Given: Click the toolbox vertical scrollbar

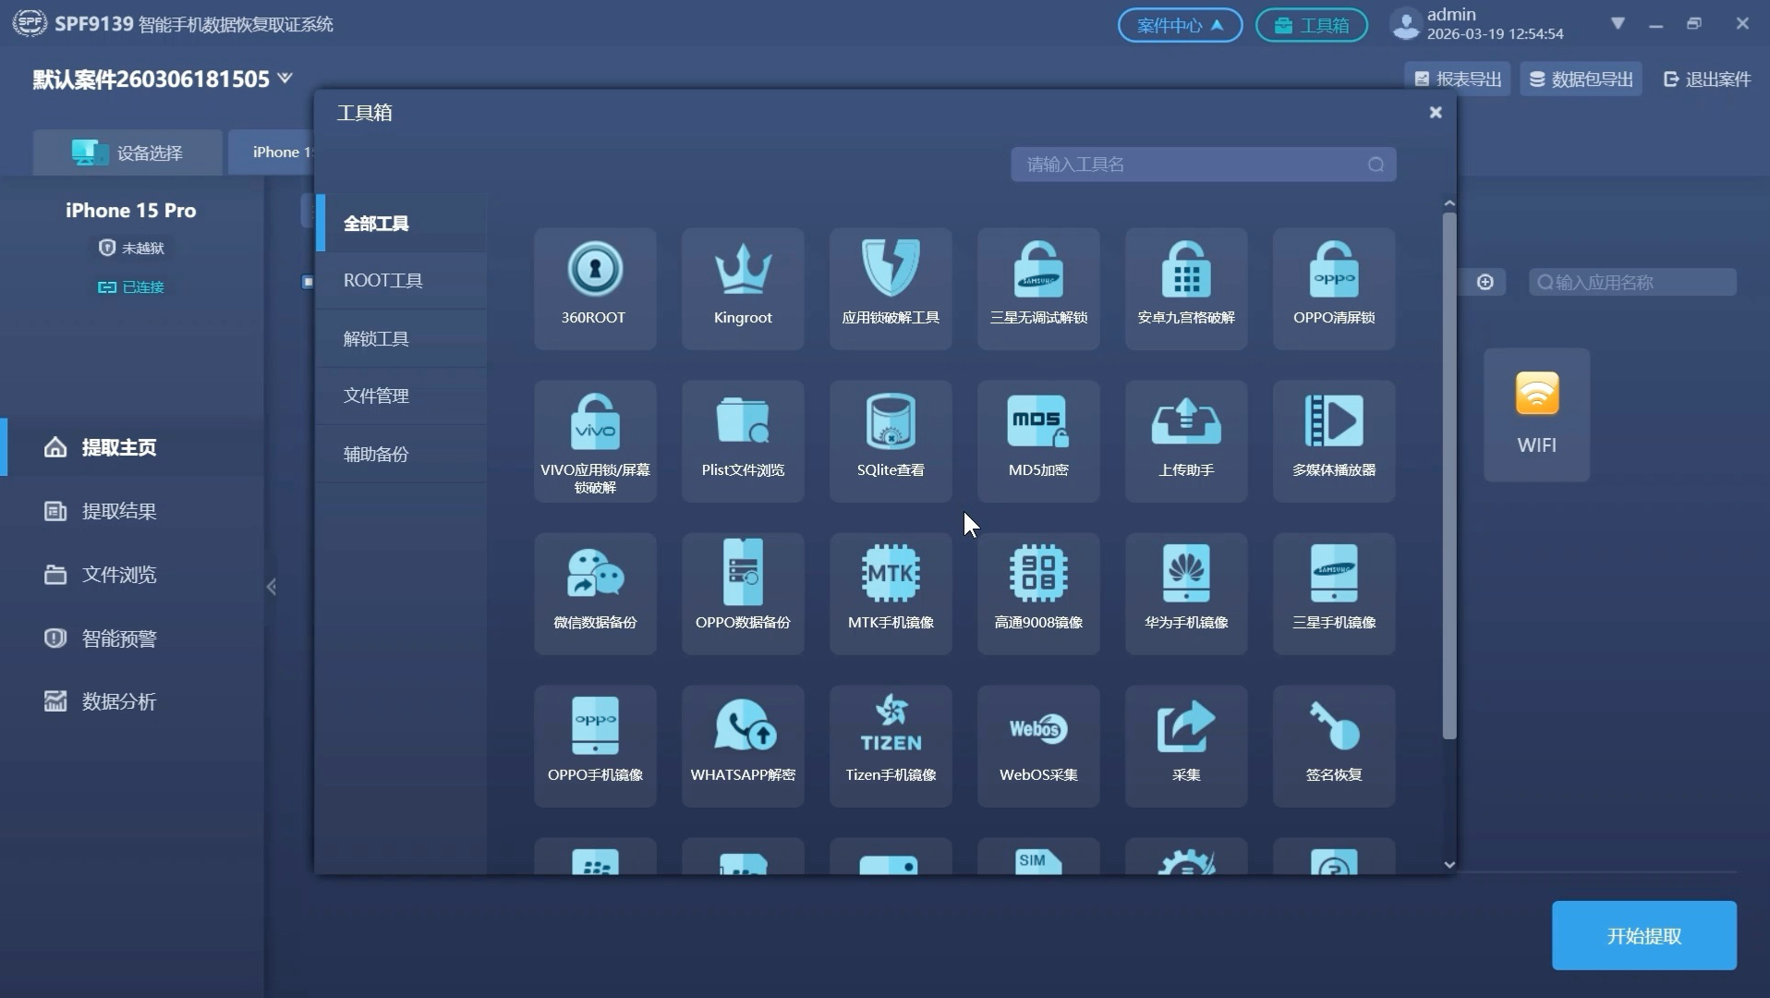Looking at the screenshot, I should click(1449, 476).
